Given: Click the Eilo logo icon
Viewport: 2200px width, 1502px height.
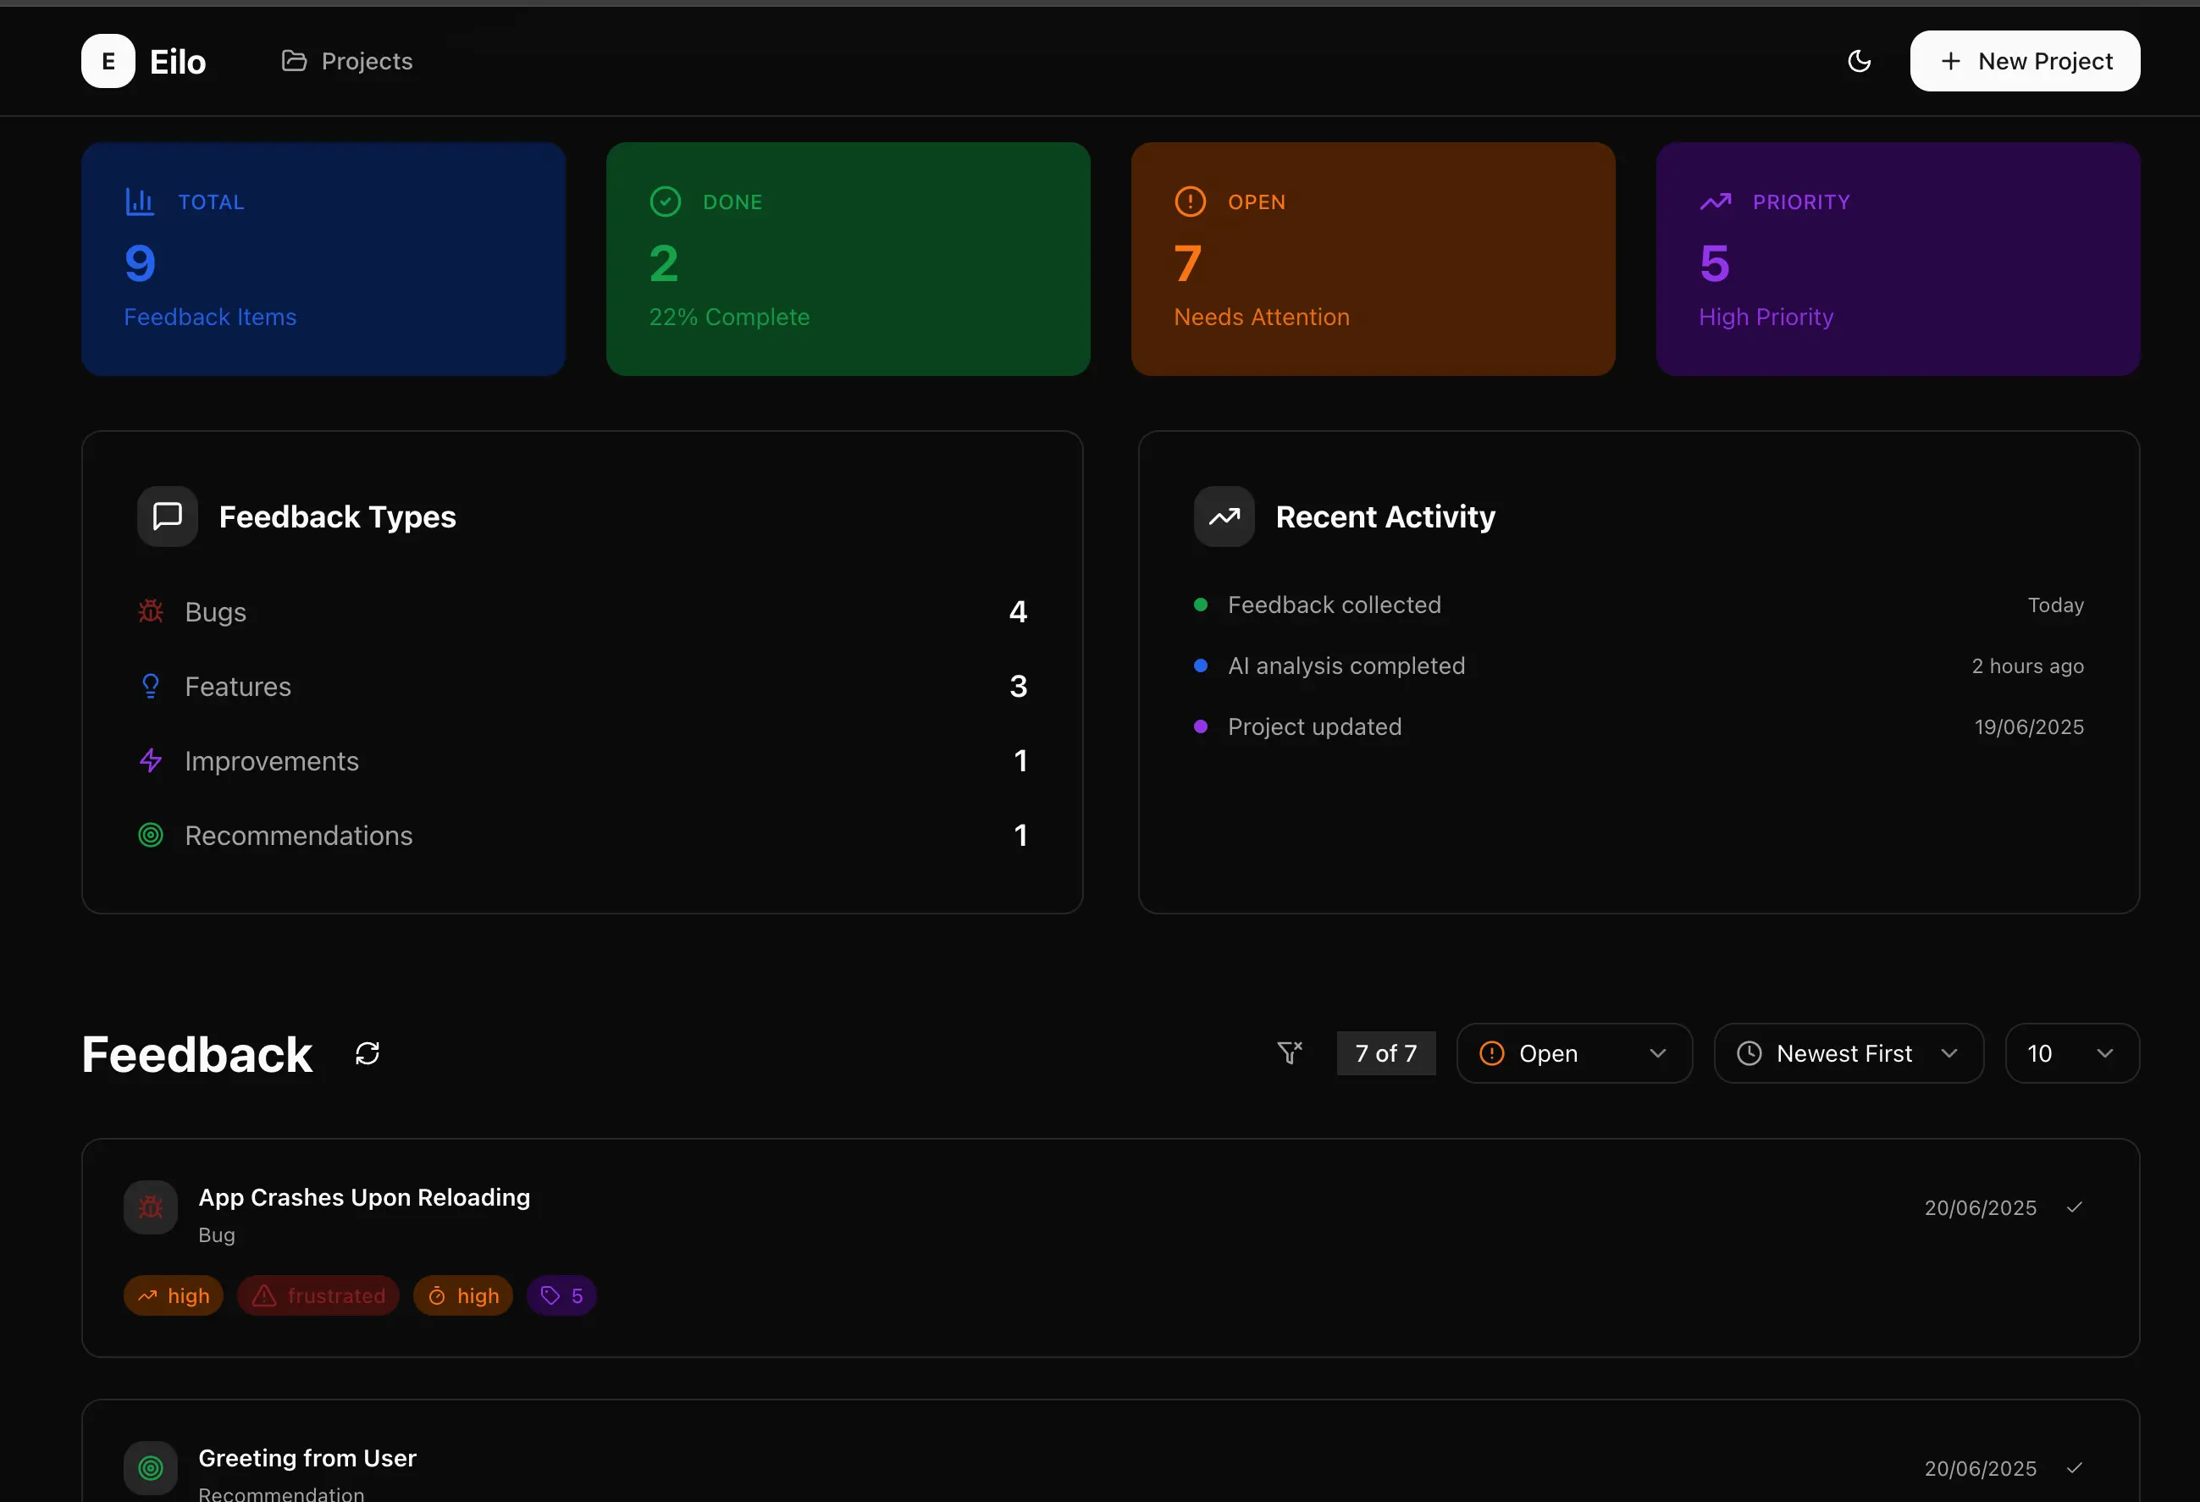Looking at the screenshot, I should (x=108, y=62).
